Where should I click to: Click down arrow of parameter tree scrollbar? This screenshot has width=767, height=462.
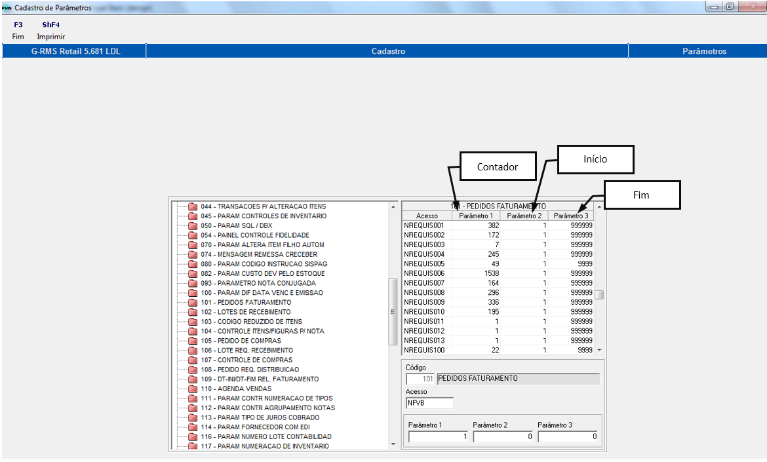point(393,444)
